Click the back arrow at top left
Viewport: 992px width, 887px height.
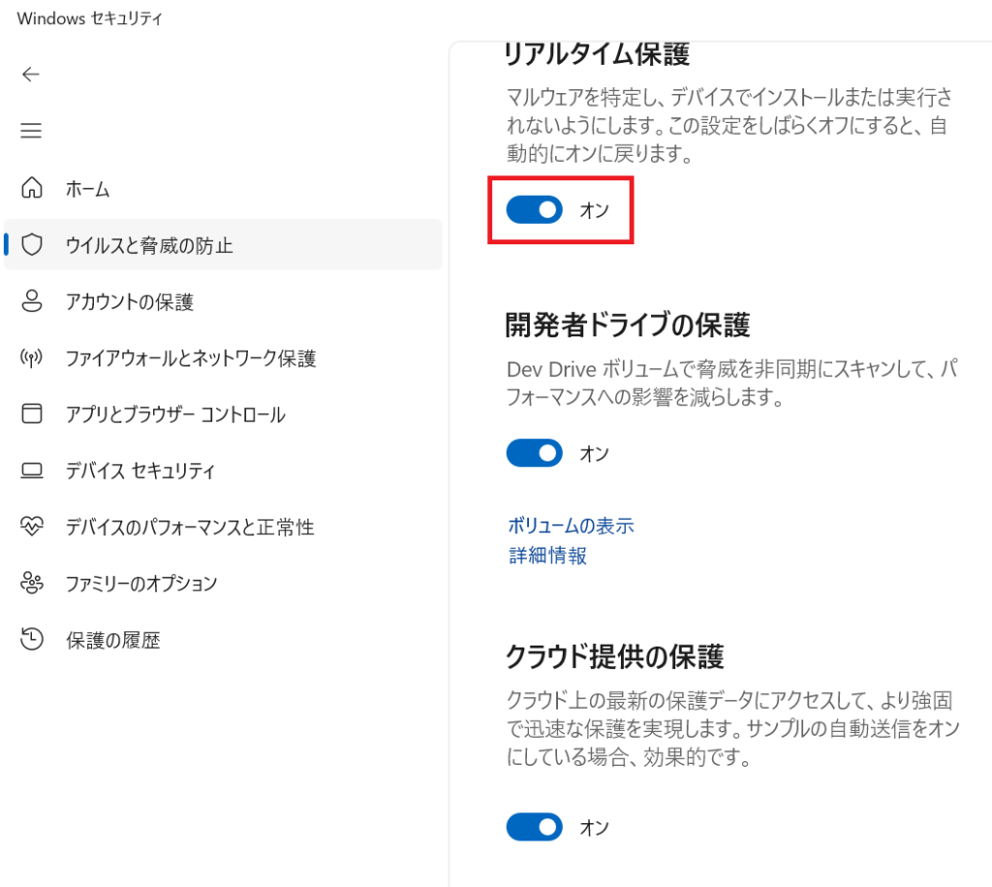coord(30,74)
